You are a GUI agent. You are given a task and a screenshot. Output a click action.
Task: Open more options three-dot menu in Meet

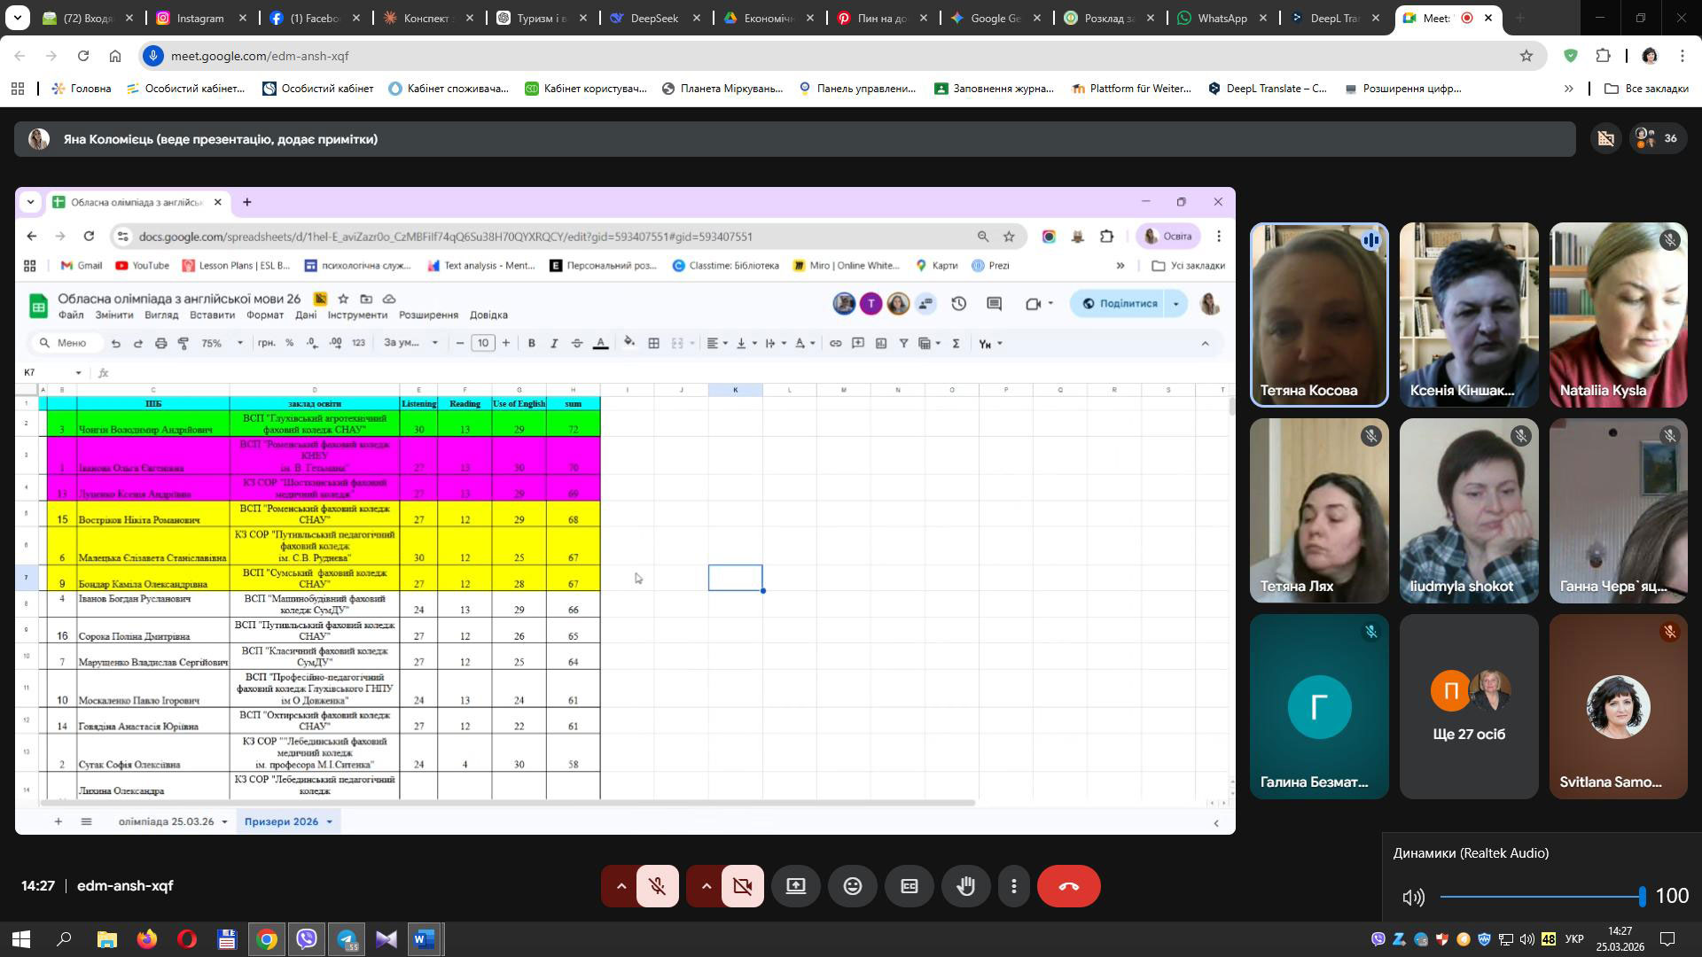pyautogui.click(x=1013, y=886)
